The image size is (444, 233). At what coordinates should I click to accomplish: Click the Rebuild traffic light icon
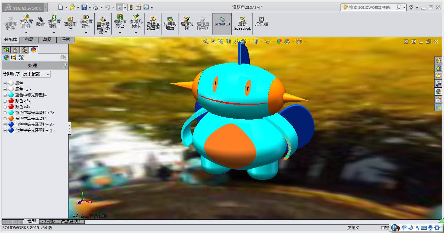131,7
